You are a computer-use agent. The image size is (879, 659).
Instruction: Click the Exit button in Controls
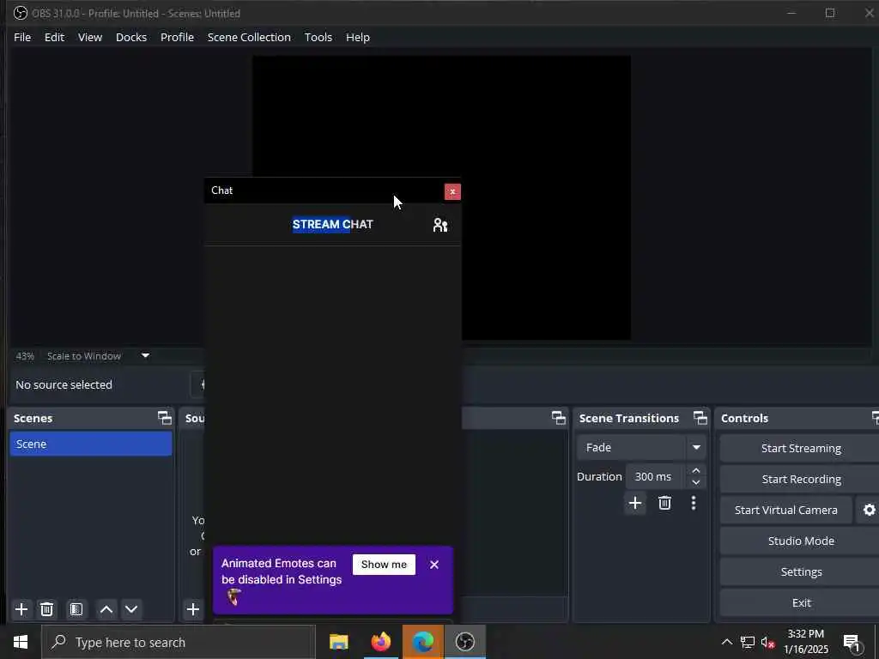click(x=801, y=602)
